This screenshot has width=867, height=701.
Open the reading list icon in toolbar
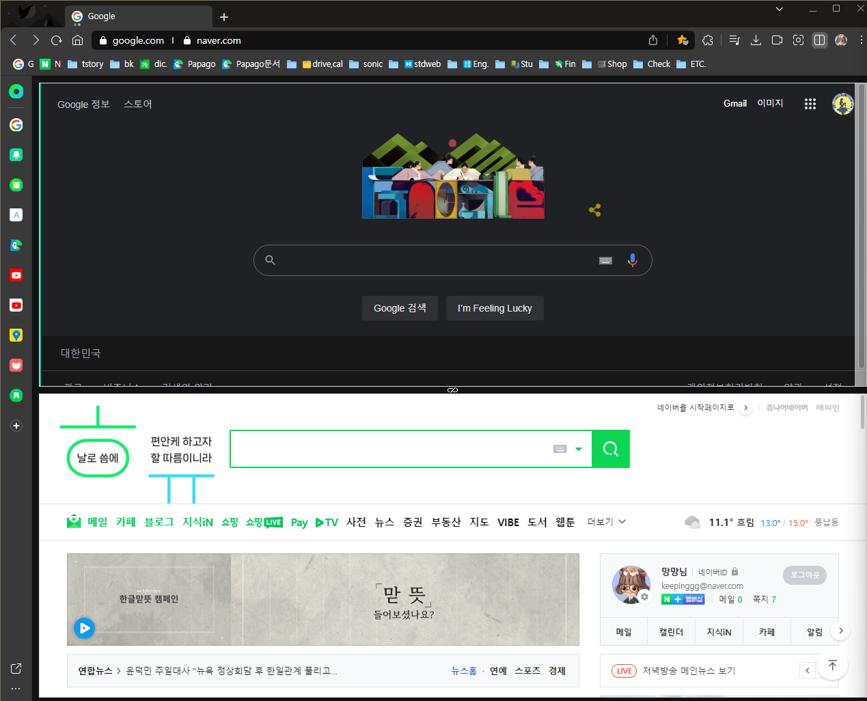point(734,40)
